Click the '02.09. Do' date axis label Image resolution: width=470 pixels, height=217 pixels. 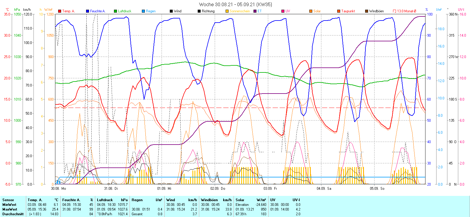[x=218, y=189]
